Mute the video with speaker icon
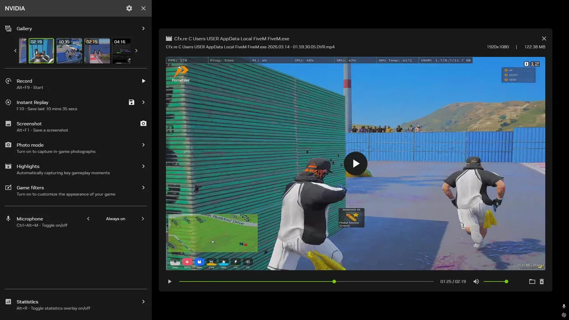Image resolution: width=569 pixels, height=320 pixels. coord(476,281)
